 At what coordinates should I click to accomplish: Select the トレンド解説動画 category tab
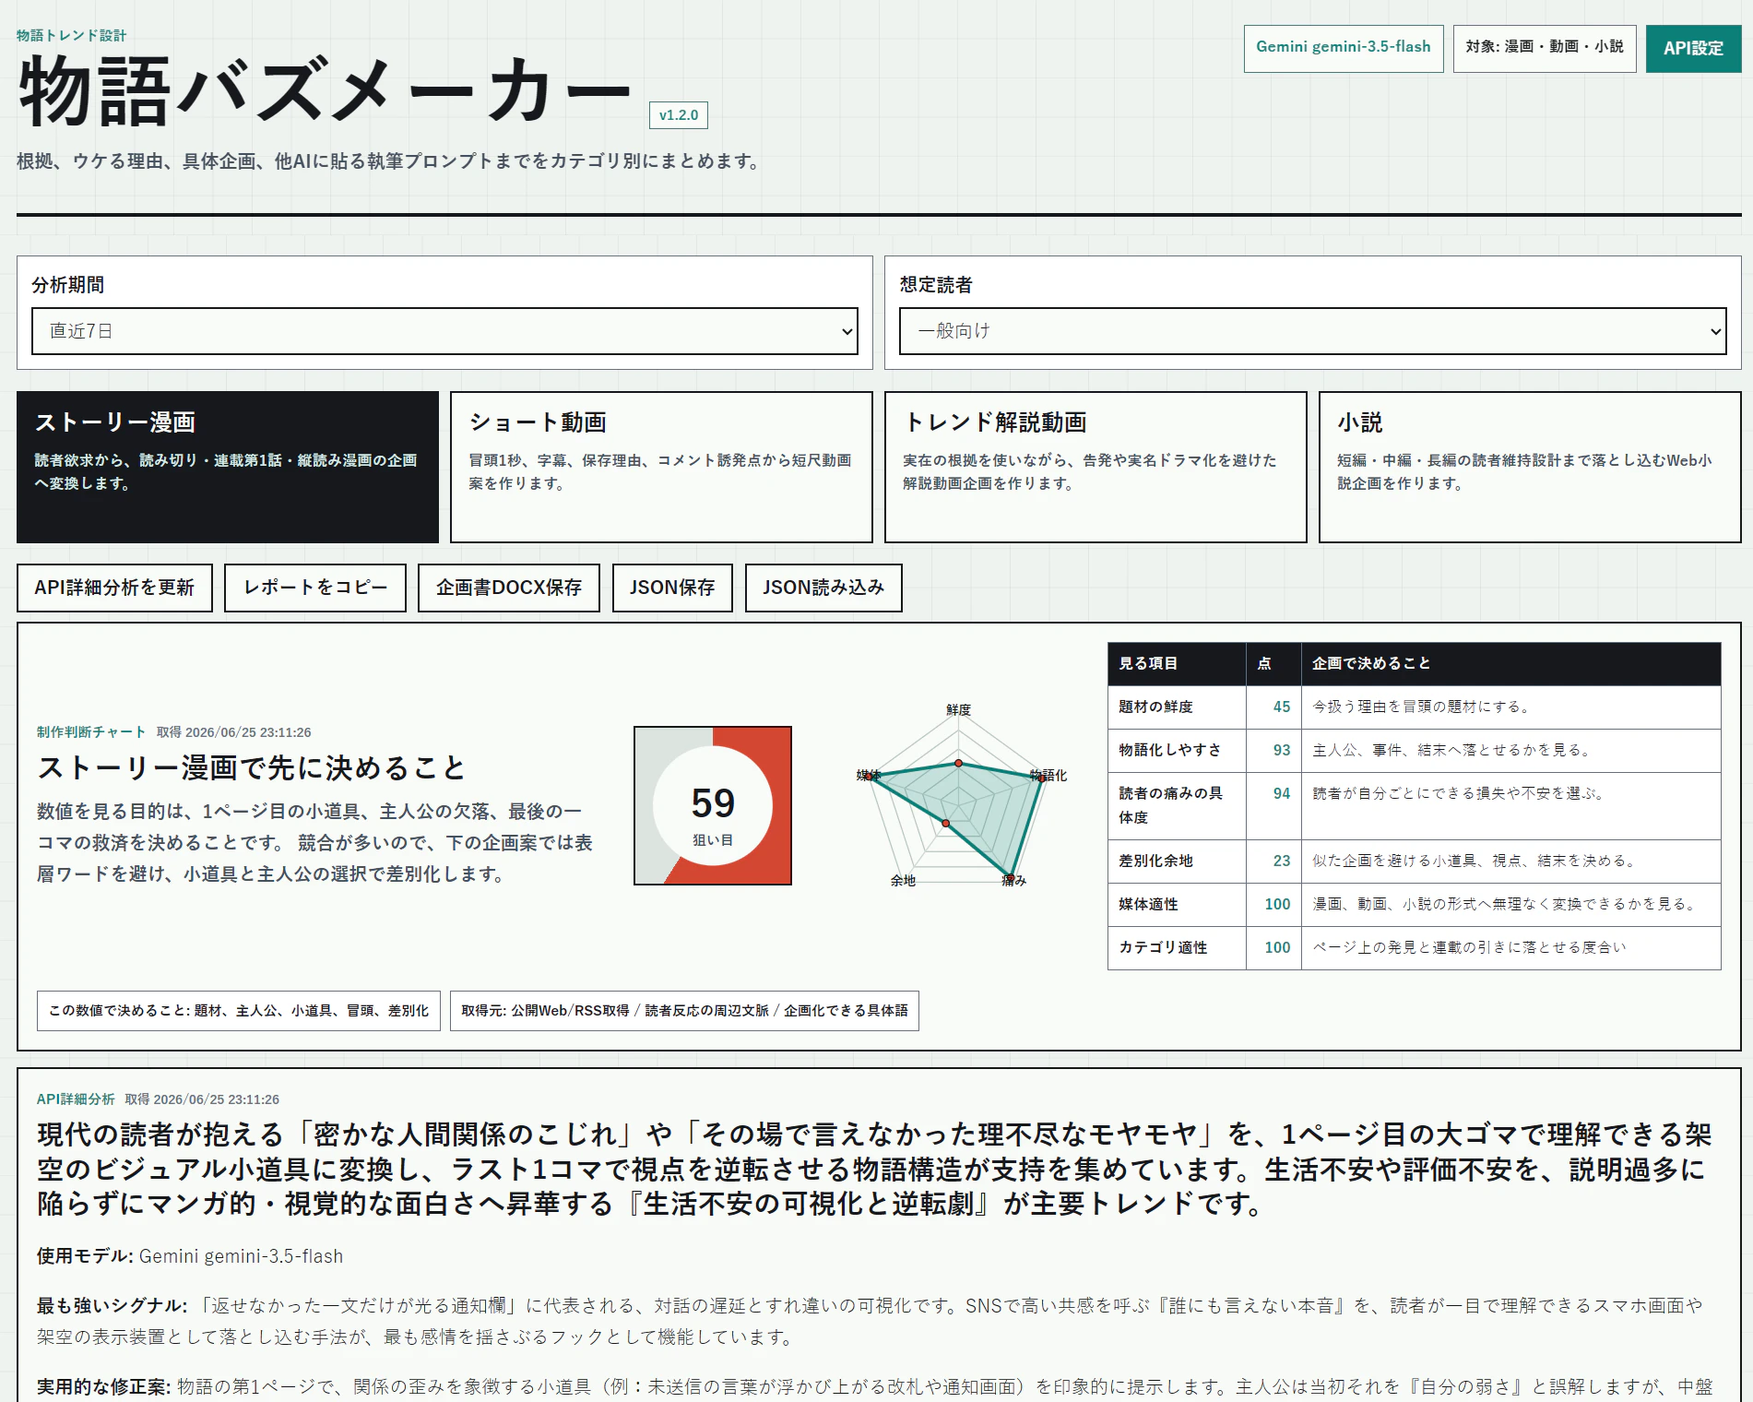point(1096,468)
